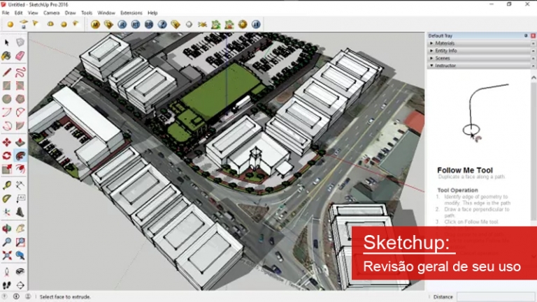Select the Text label tool
Viewport: 537px width, 302px height.
(x=20, y=199)
